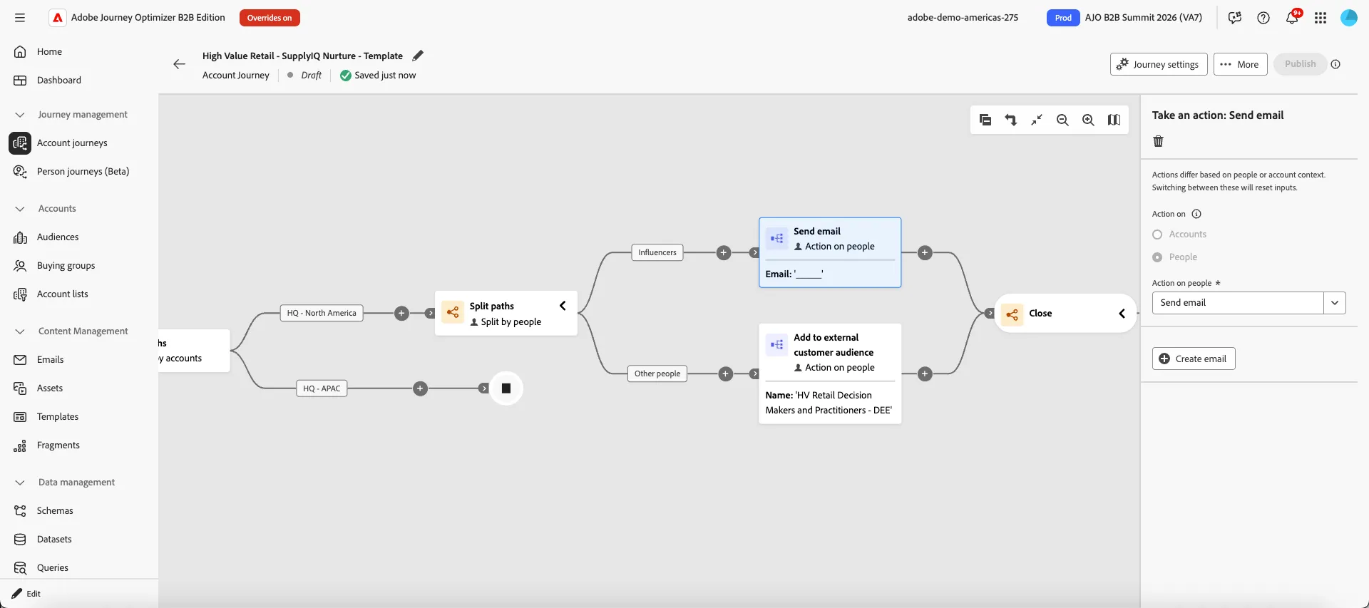This screenshot has width=1369, height=608.
Task: Open the user profile avatar
Action: [x=1349, y=18]
